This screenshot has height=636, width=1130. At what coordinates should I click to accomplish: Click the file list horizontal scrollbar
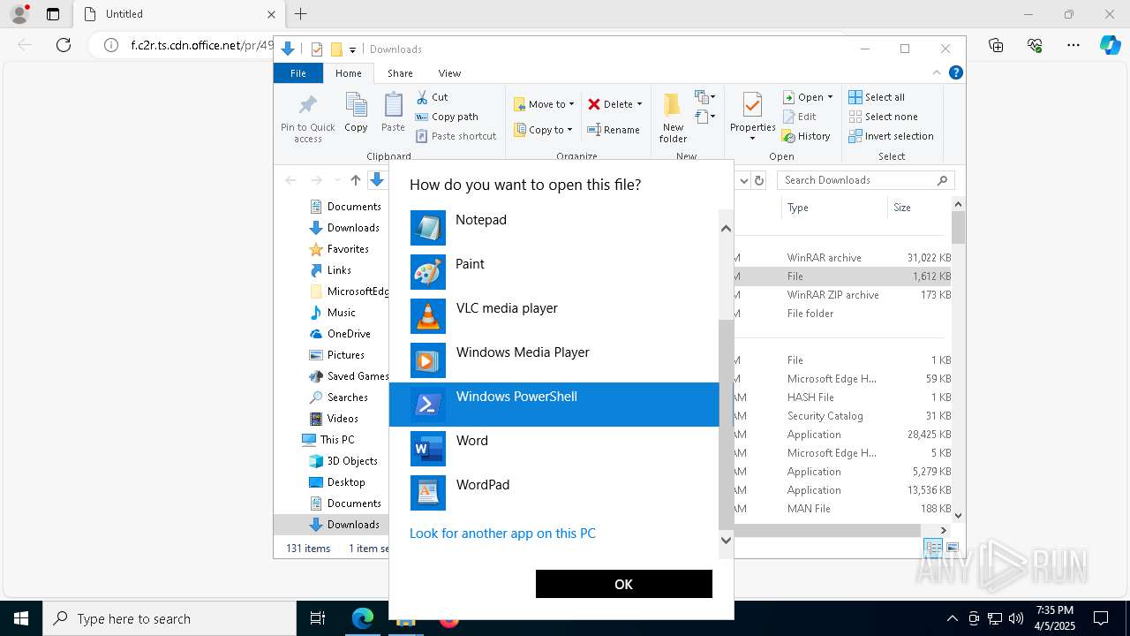pyautogui.click(x=827, y=530)
